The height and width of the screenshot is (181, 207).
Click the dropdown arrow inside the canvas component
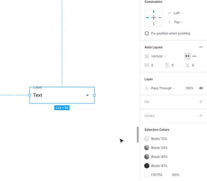coord(87,95)
